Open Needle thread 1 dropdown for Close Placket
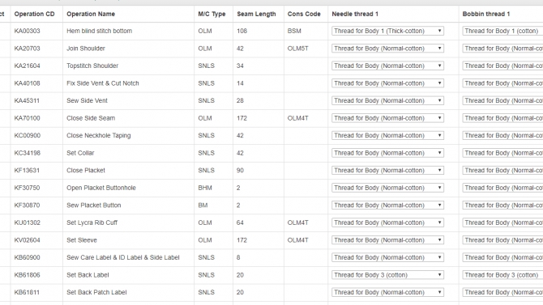The image size is (543, 305). coord(387,171)
